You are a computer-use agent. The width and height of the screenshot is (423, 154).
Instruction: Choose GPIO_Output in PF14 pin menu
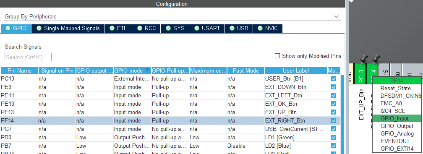(x=397, y=126)
